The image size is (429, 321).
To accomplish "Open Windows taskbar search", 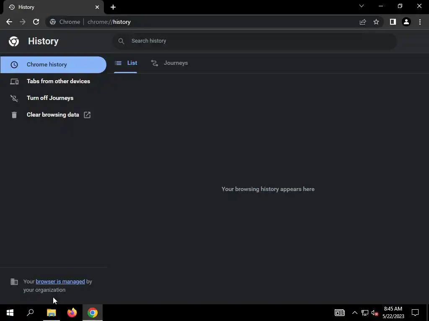I will click(x=30, y=313).
